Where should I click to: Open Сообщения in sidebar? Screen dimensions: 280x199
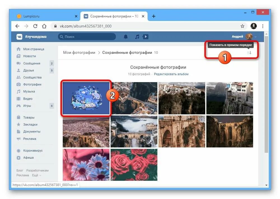click(32, 63)
